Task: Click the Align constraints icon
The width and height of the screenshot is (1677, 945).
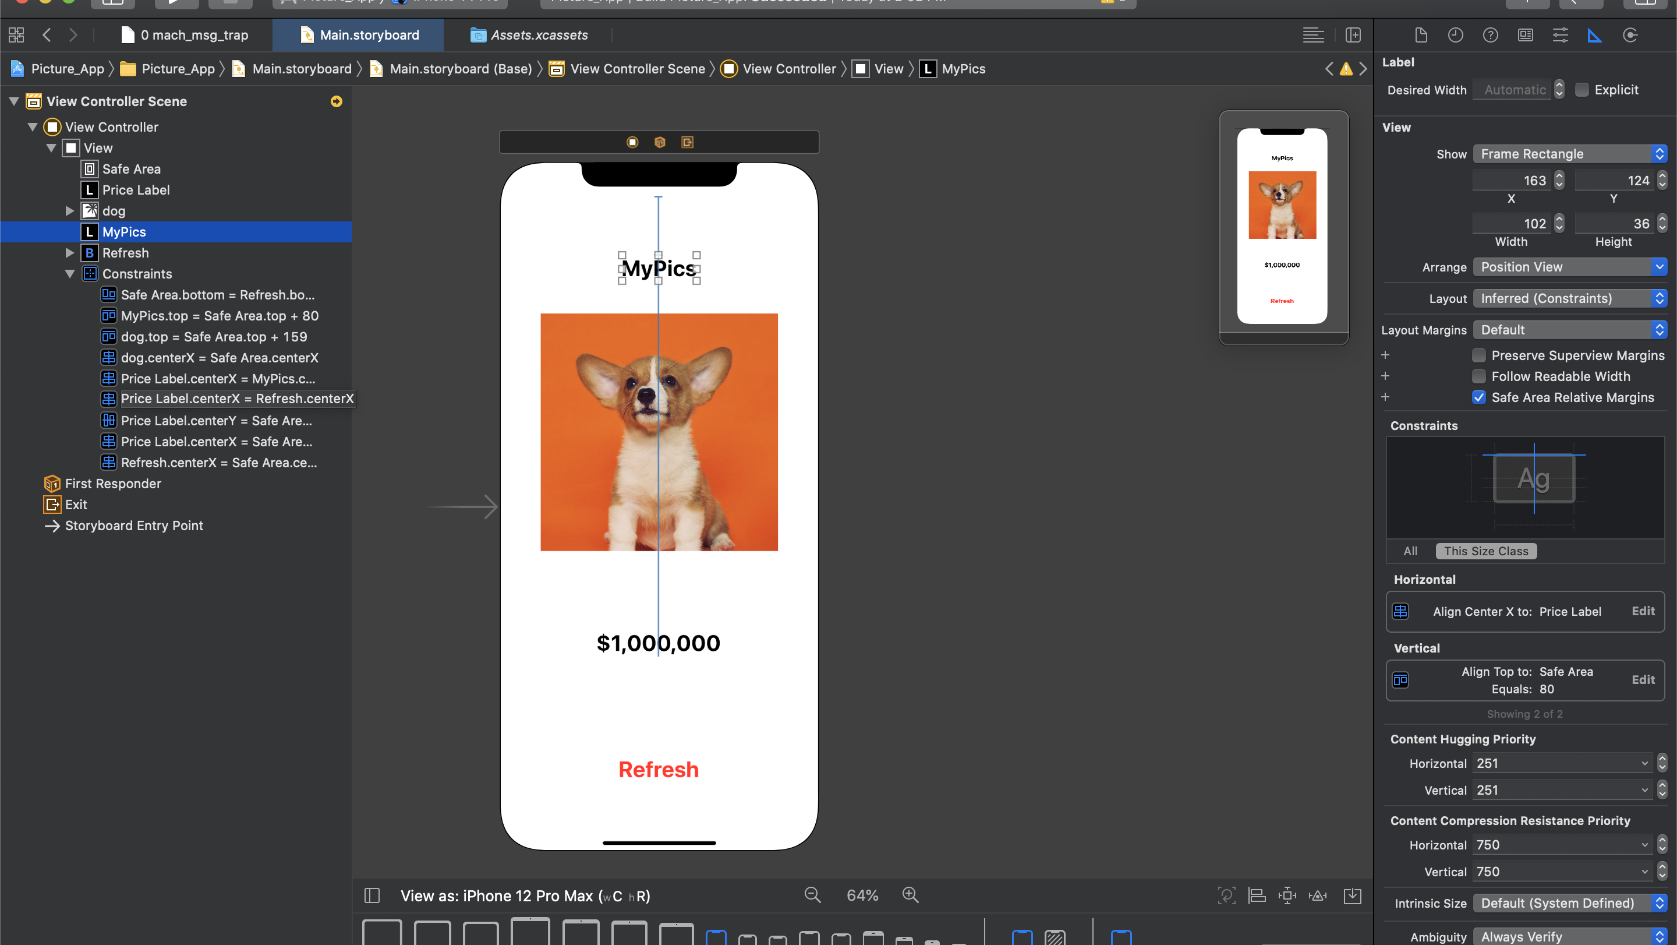Action: tap(1257, 895)
